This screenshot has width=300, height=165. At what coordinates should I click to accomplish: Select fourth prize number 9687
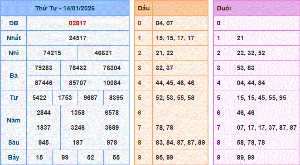[x=91, y=98]
